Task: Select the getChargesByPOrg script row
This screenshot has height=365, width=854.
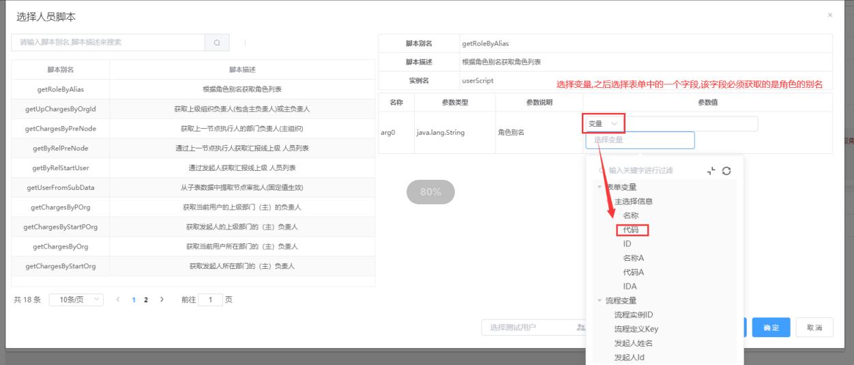Action: pyautogui.click(x=193, y=207)
